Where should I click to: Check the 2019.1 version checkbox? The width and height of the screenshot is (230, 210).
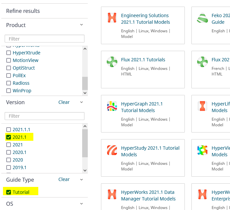9,167
